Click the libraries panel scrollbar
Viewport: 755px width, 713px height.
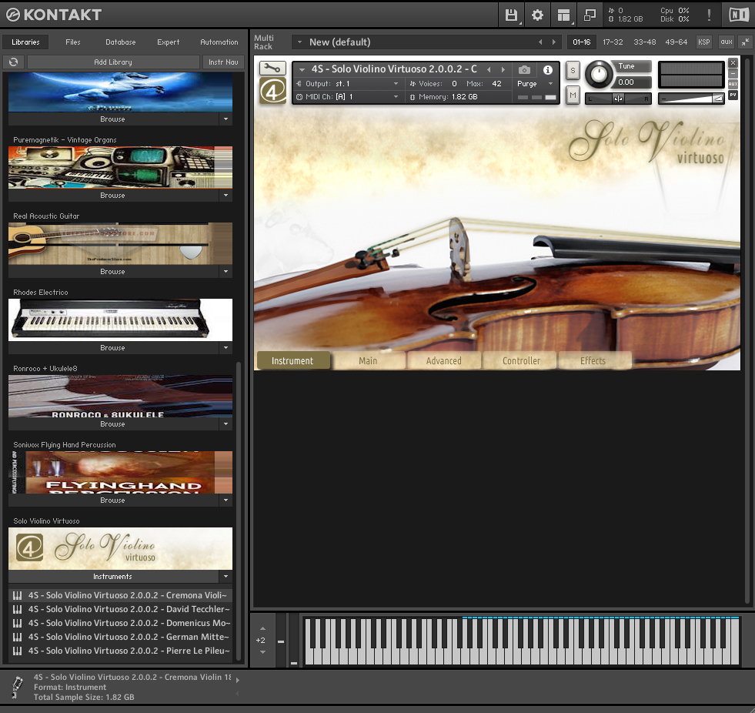click(x=238, y=511)
